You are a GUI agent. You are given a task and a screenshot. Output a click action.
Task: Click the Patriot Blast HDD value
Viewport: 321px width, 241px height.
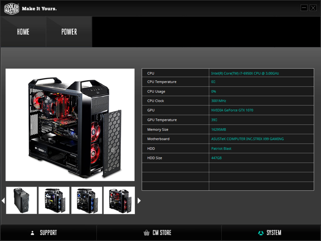221,148
